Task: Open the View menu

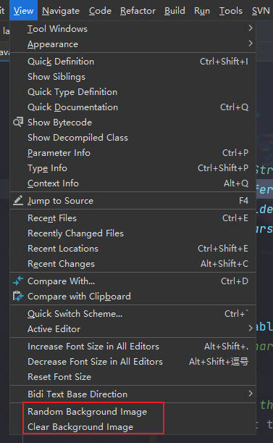Action: 23,10
